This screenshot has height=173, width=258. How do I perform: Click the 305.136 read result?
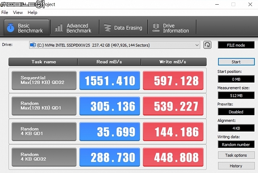coord(110,106)
